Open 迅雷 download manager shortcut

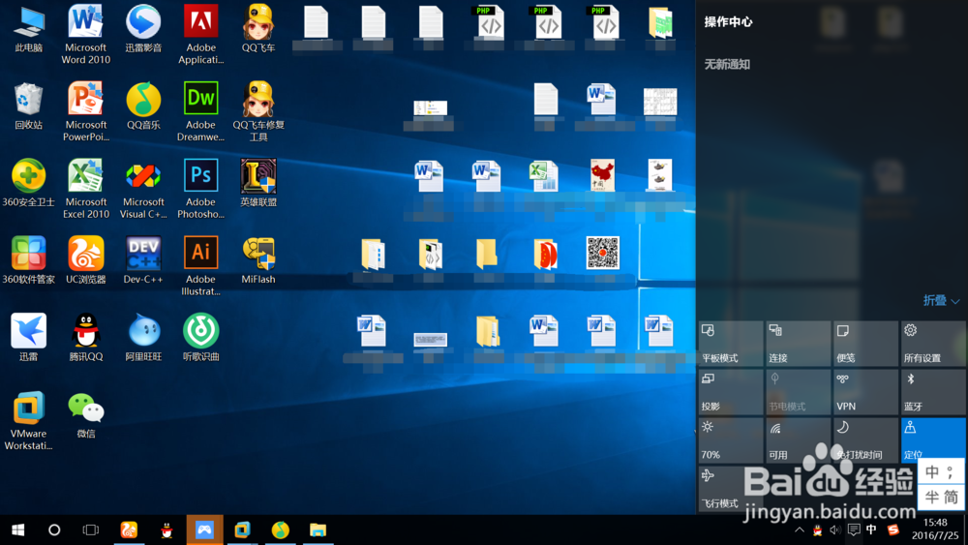point(28,338)
